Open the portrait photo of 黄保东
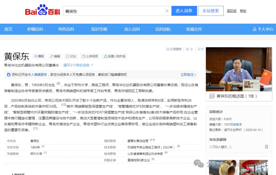This screenshot has width=276, height=175. pyautogui.click(x=239, y=69)
